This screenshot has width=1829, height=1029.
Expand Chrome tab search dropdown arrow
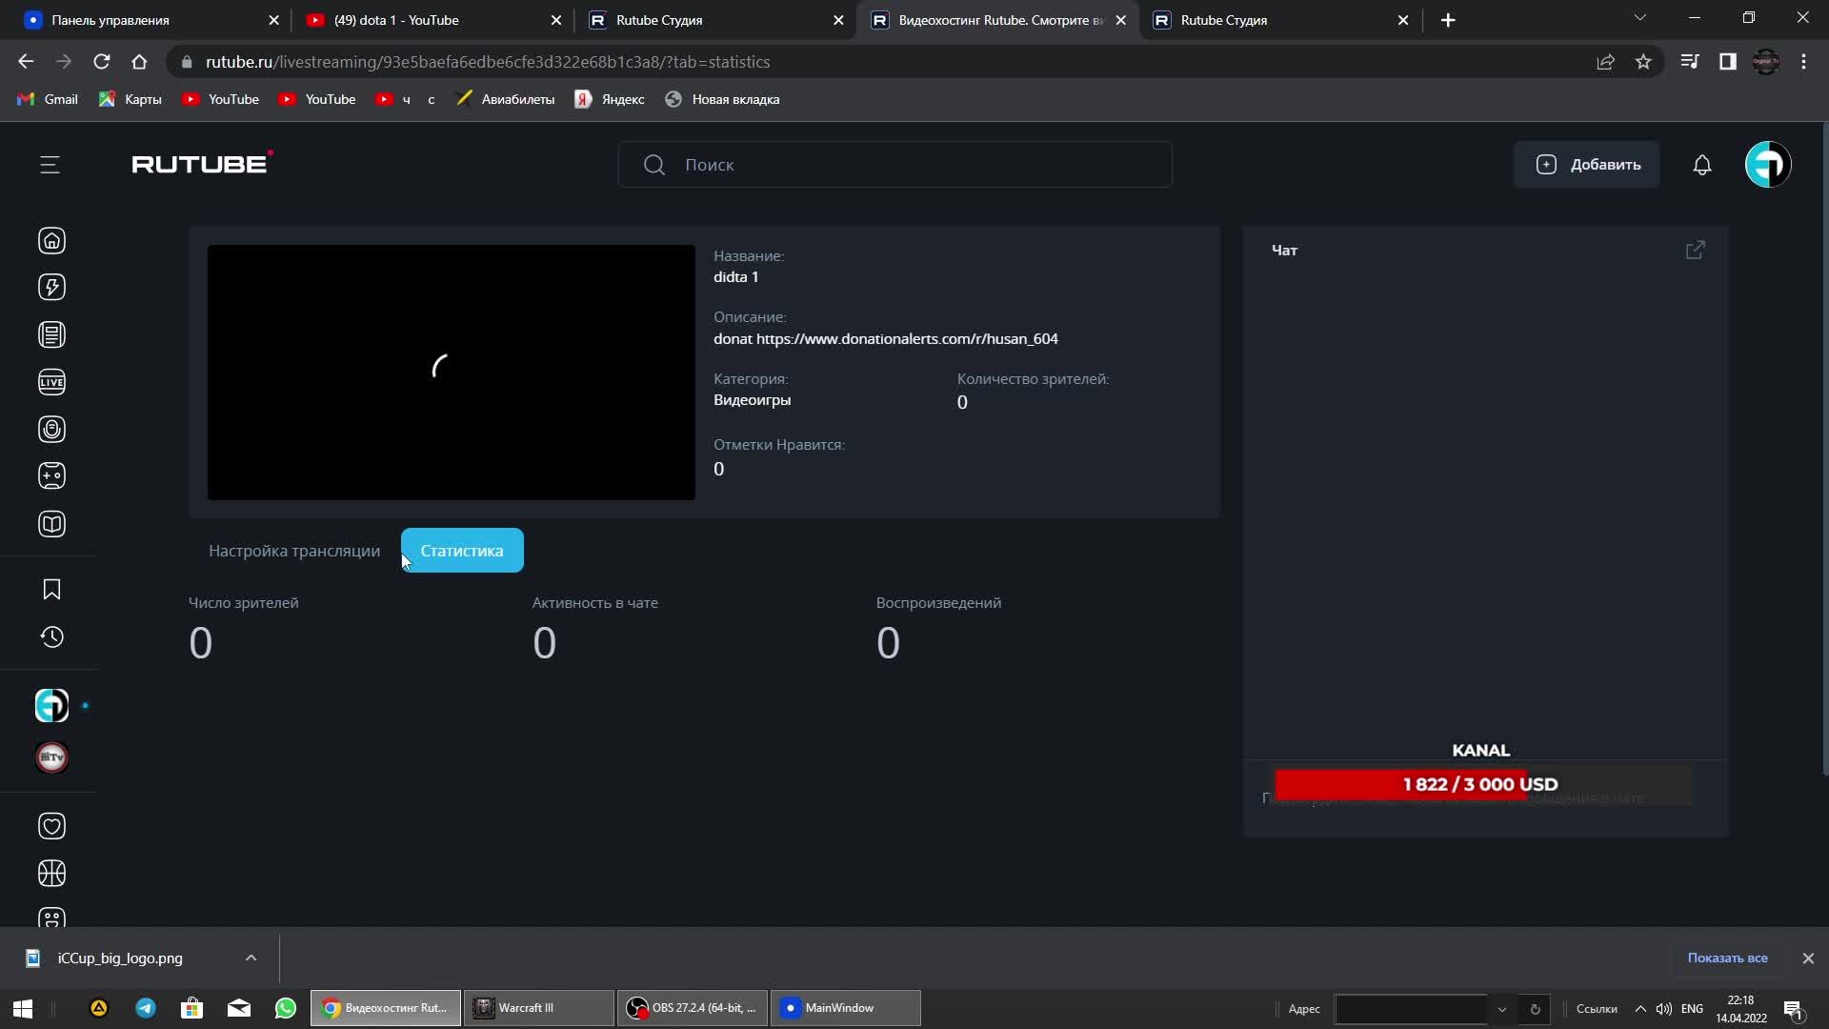(1639, 18)
